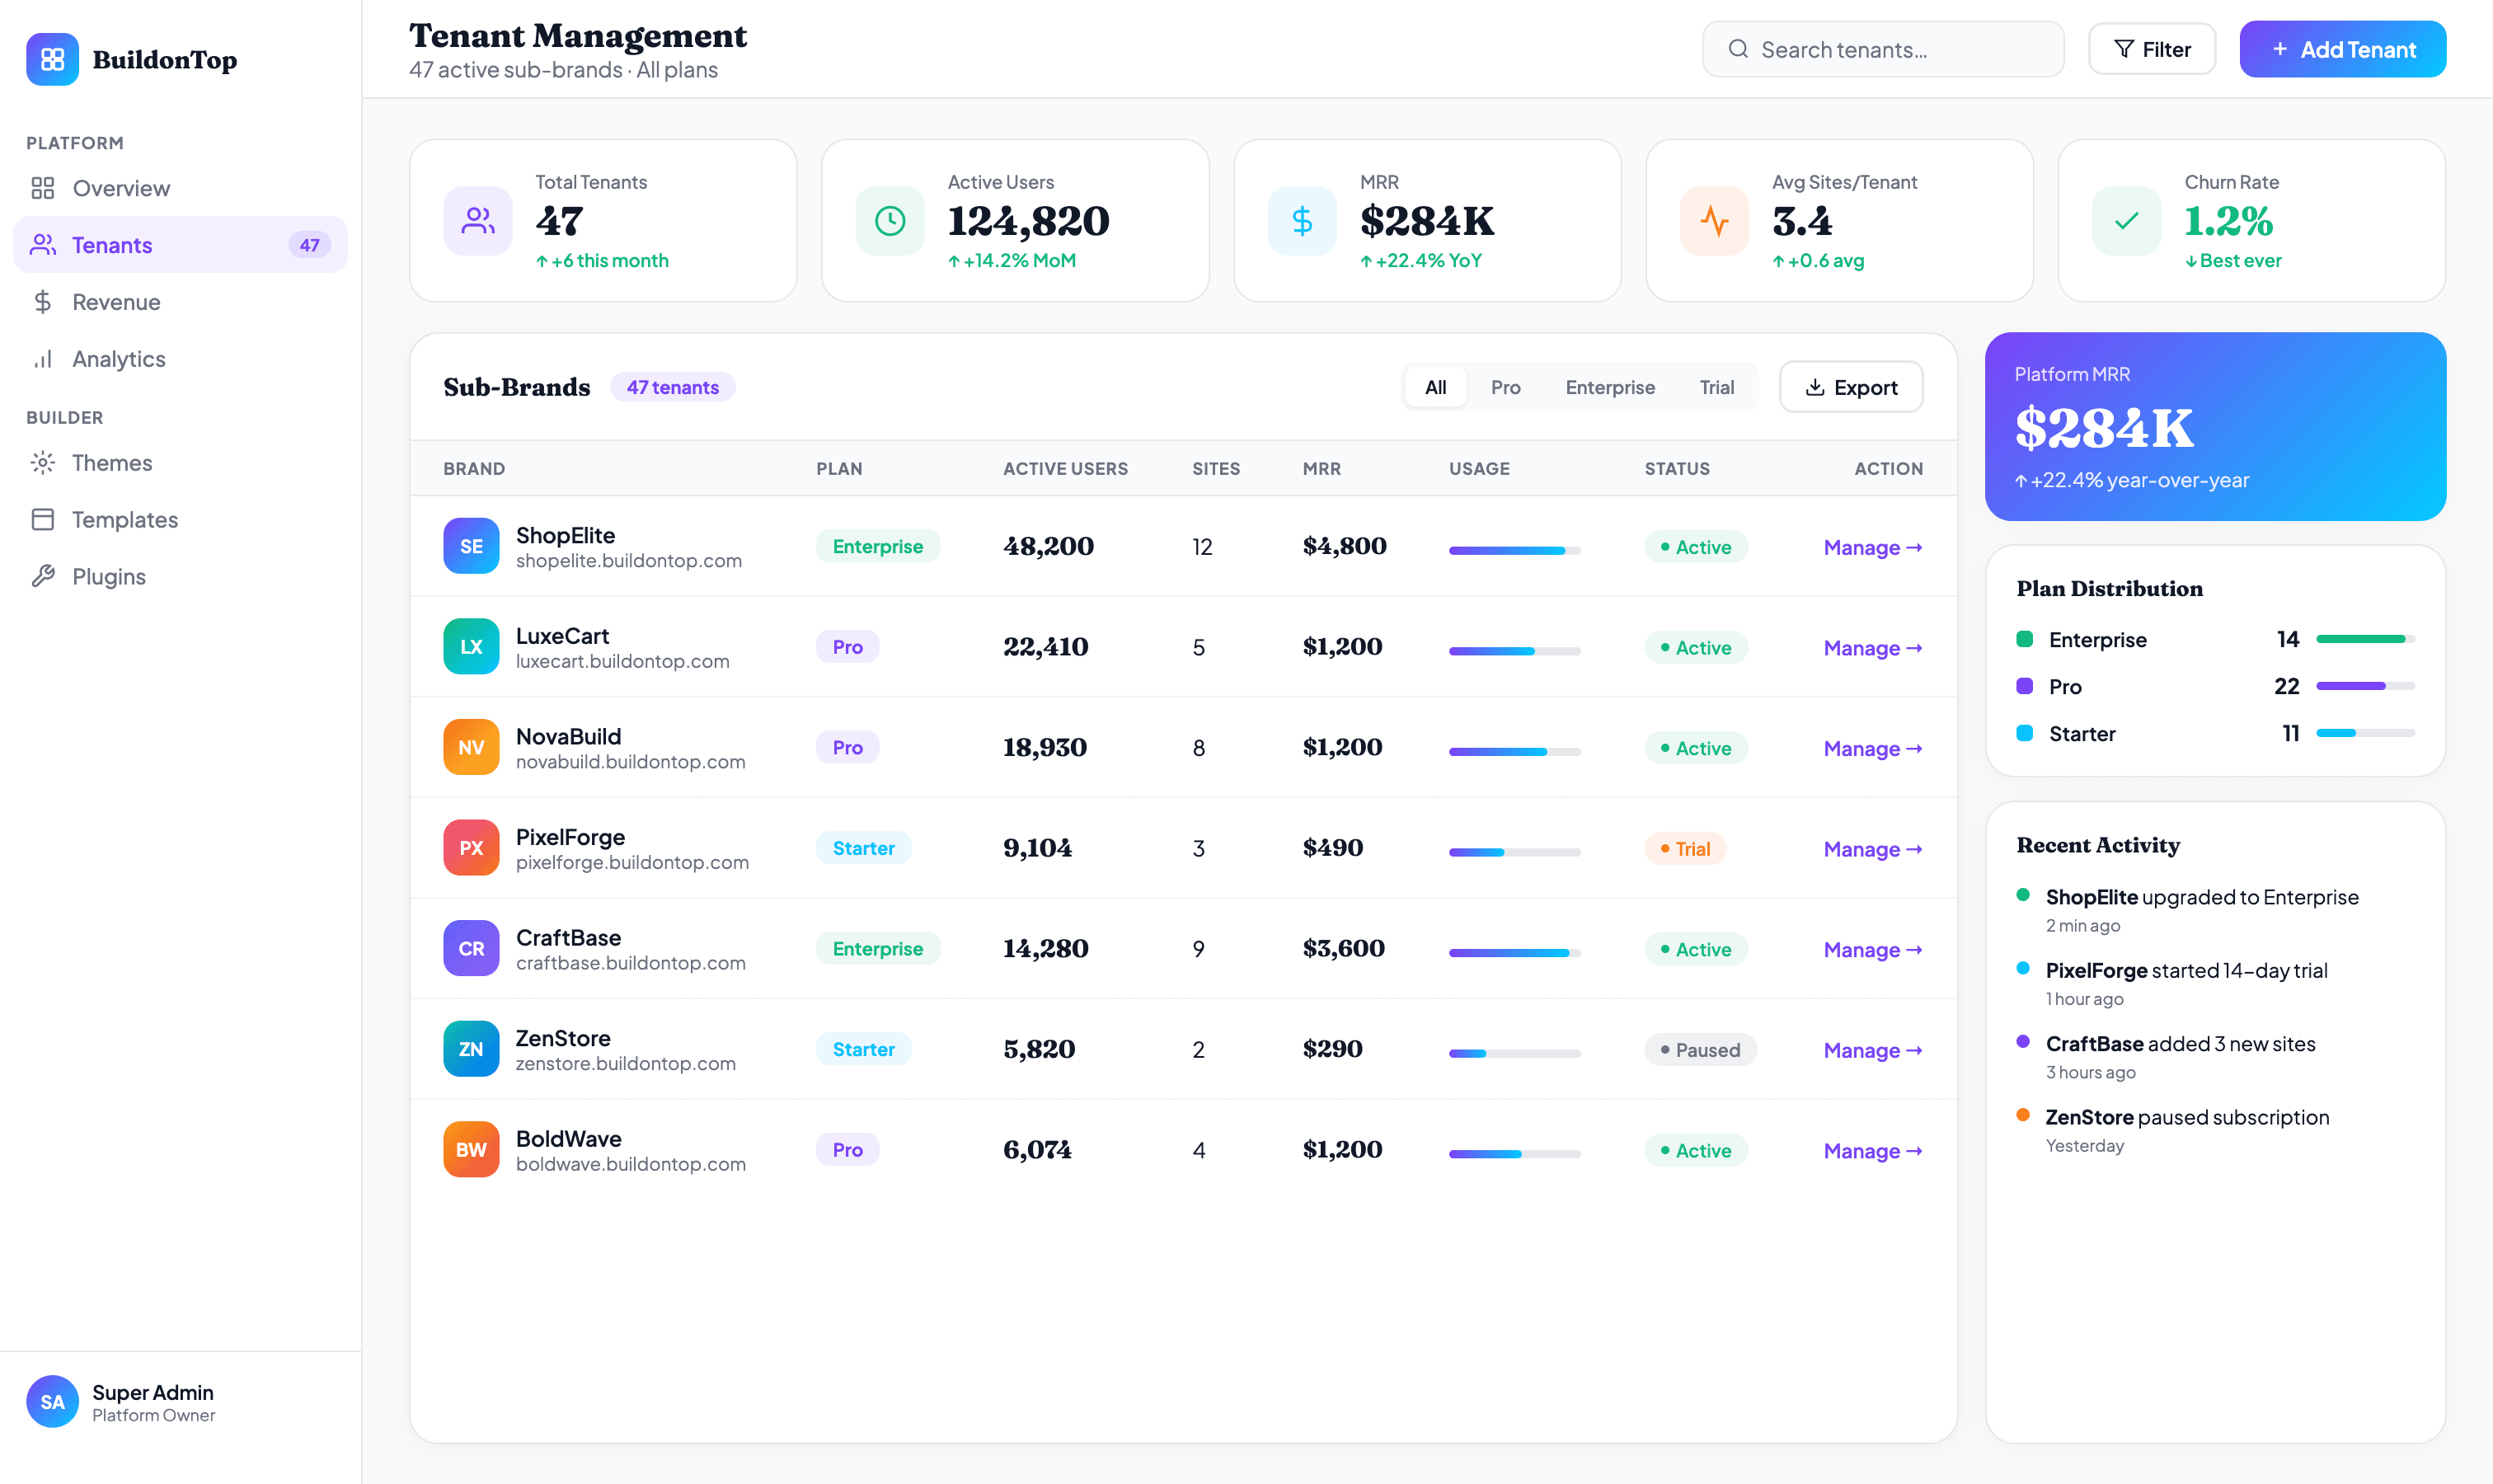Click the Active Users clock icon
Viewport: 2493px width, 1484px height.
coord(889,221)
